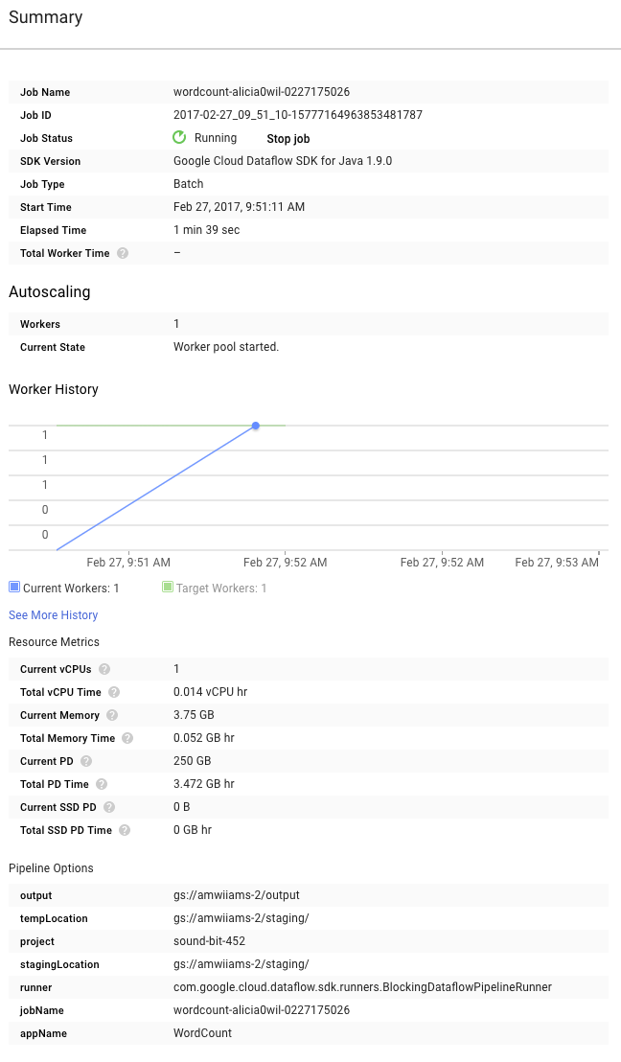Click the output path gs://amwiiams-2/output
The image size is (621, 1062).
236,895
